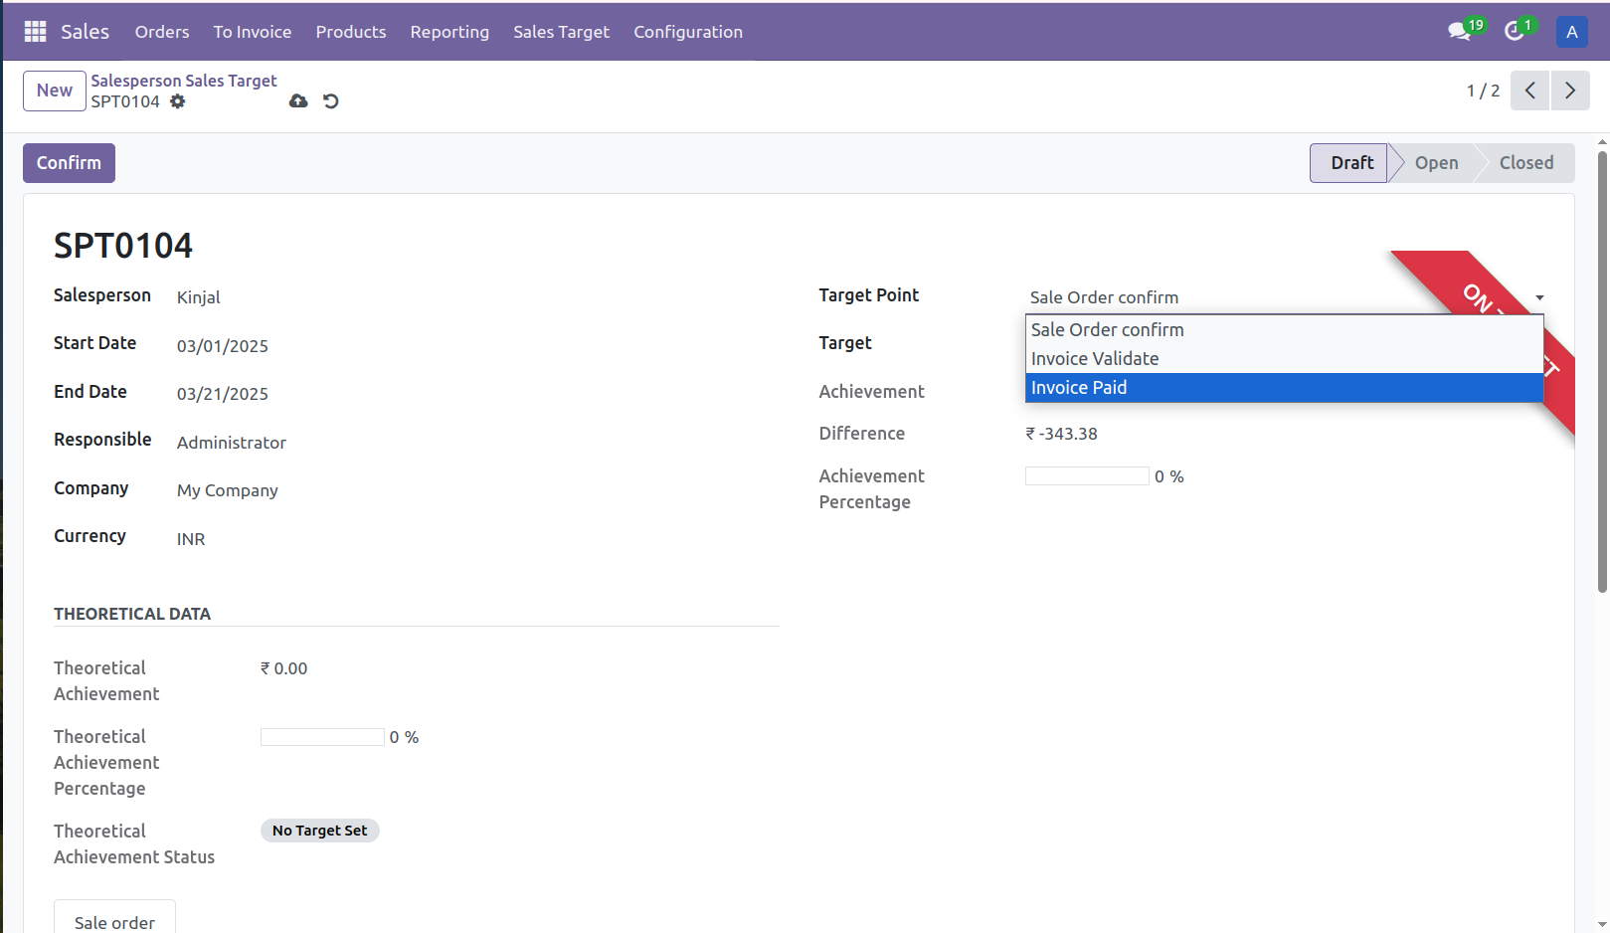The width and height of the screenshot is (1610, 933).
Task: Select Invoice Paid in the dropdown
Action: [x=1078, y=387]
